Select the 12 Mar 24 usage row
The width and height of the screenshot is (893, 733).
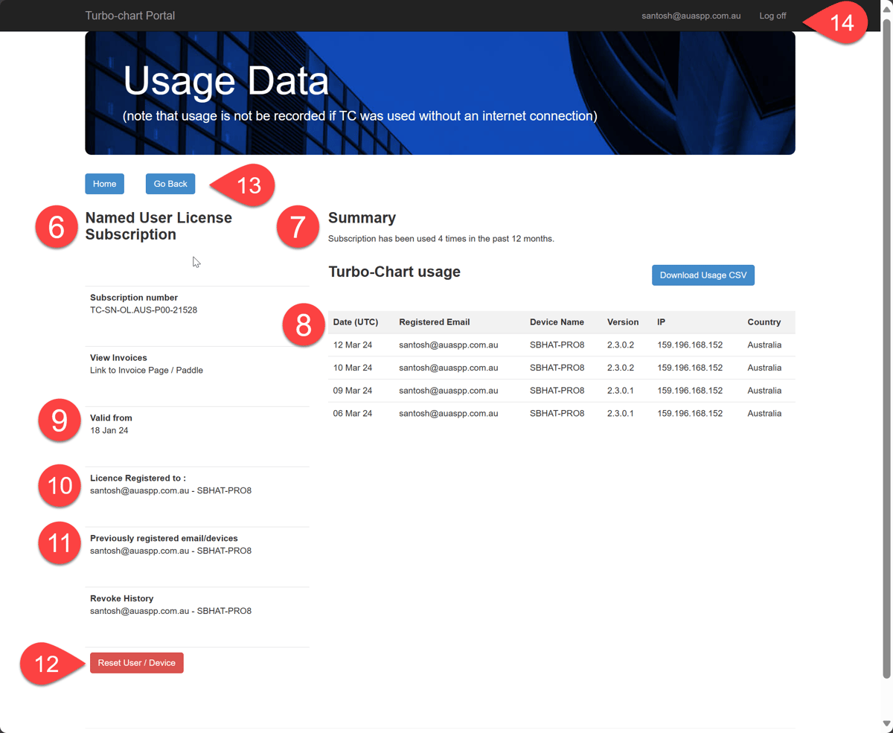[x=521, y=345]
